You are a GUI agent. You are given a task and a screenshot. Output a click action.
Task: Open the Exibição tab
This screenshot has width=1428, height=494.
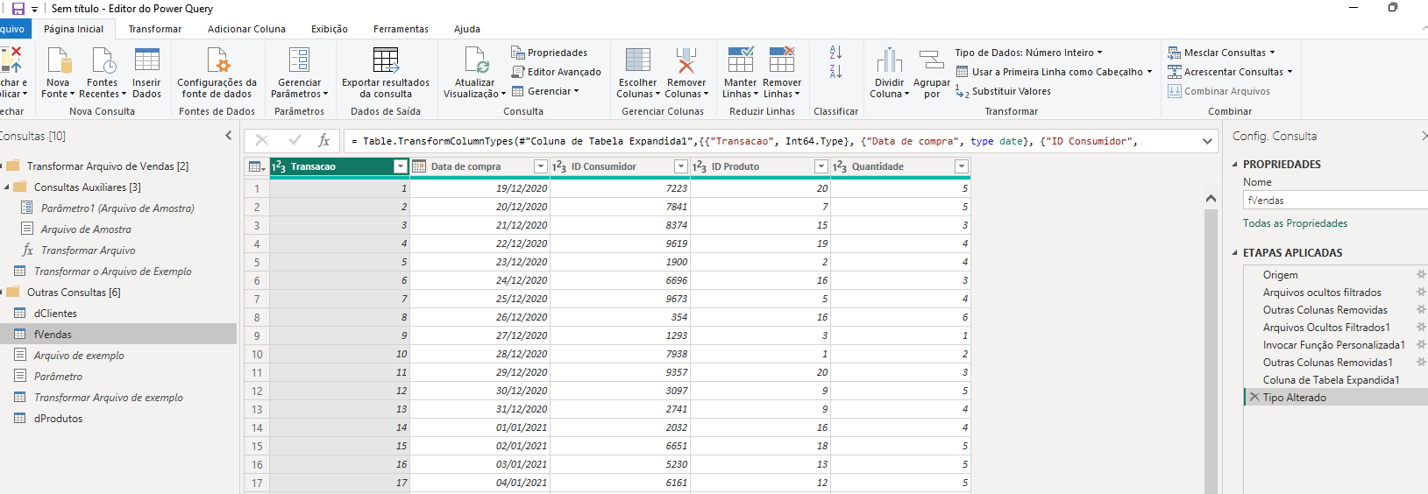click(330, 29)
